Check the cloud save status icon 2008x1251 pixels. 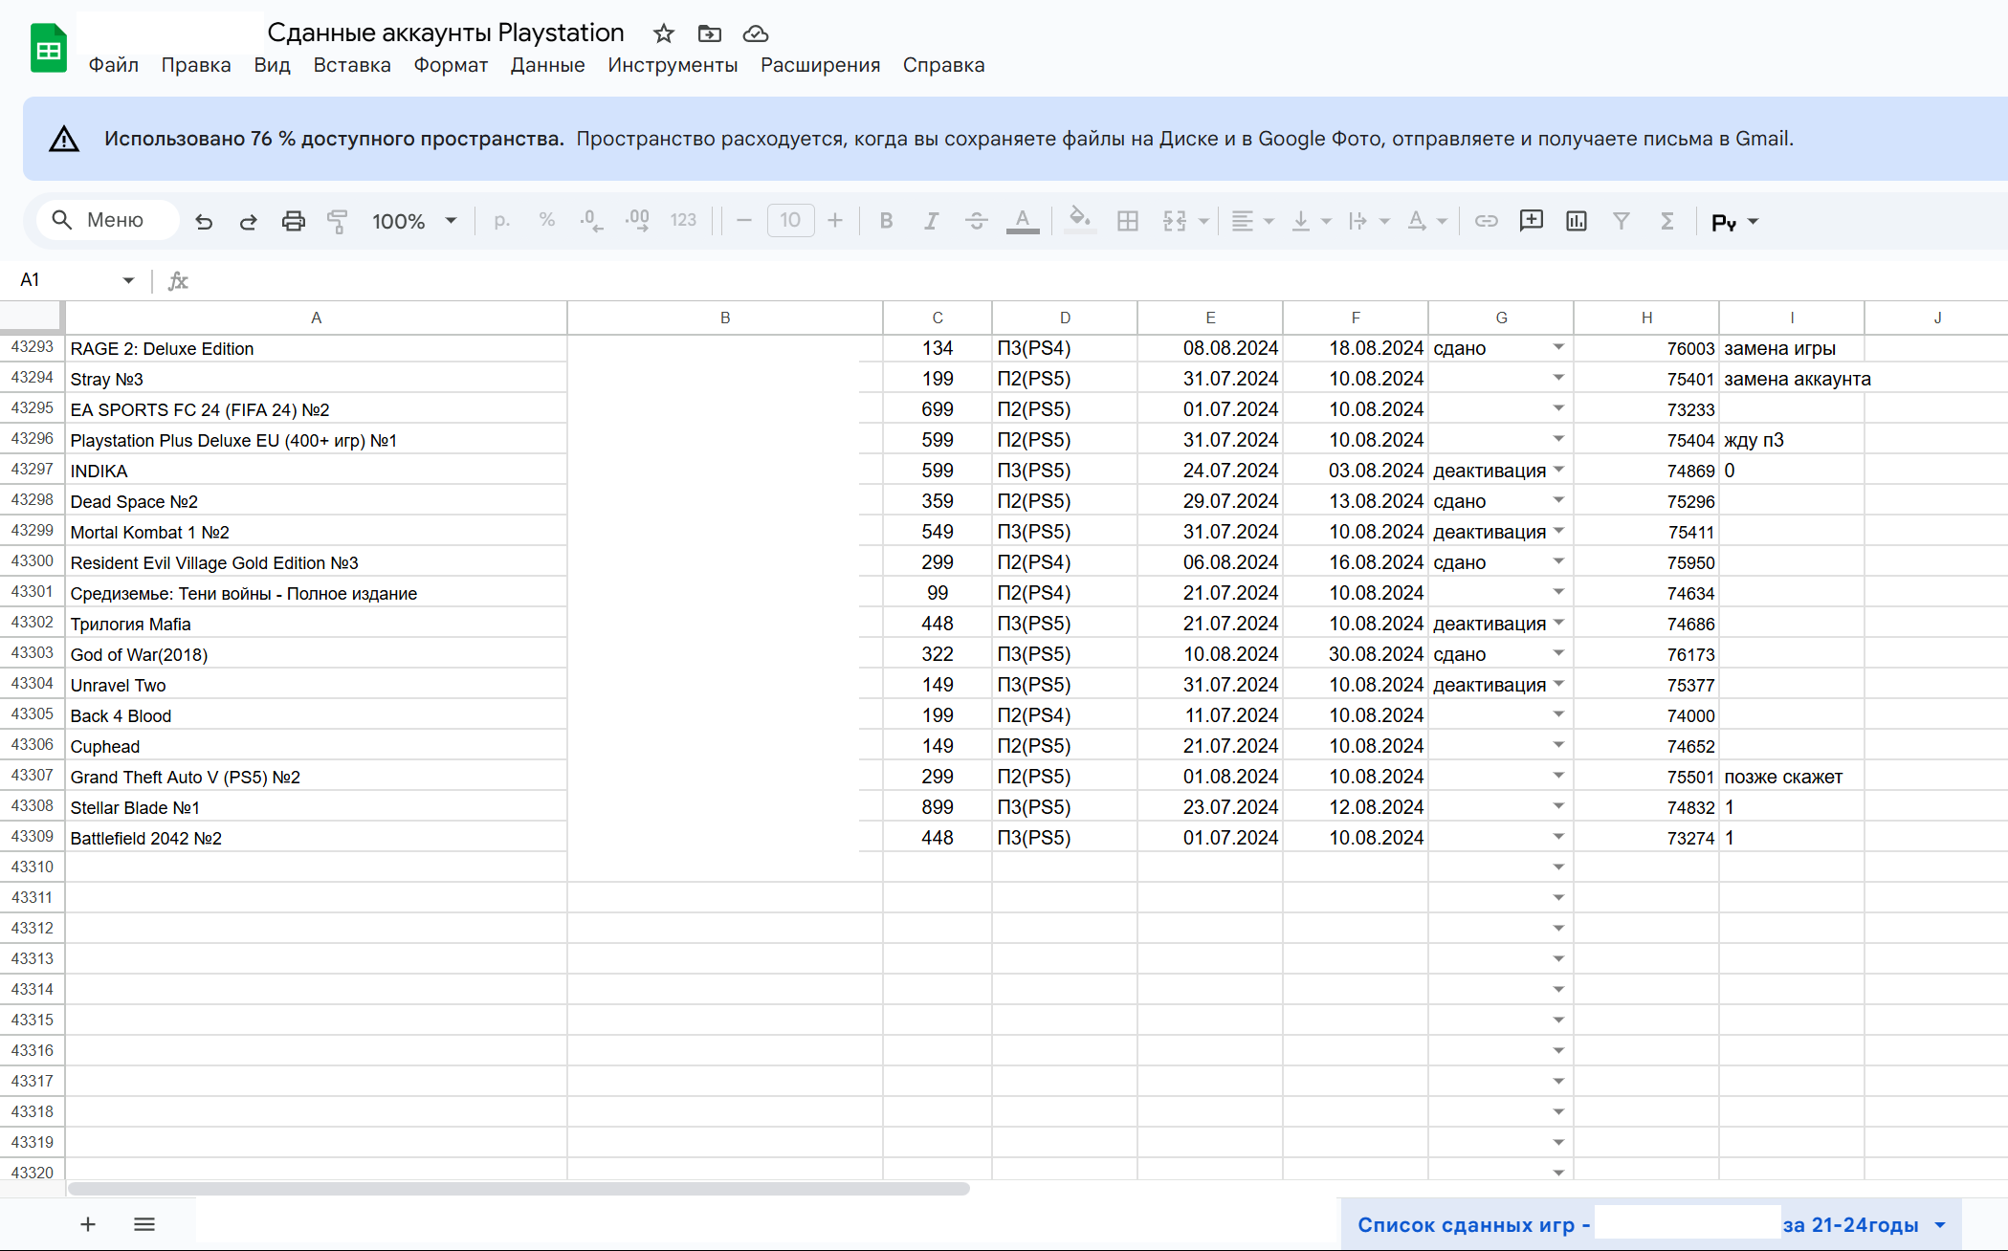tap(756, 33)
